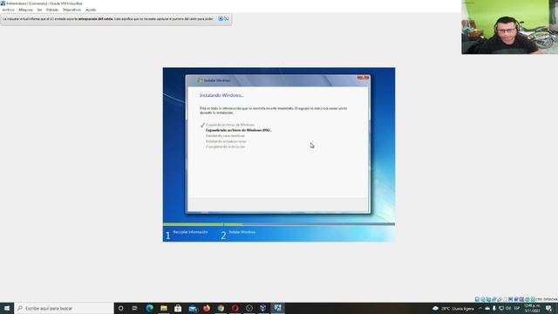Screen dimensions: 558x314
Task: Open the Action Center notifications icon
Action: point(548,308)
